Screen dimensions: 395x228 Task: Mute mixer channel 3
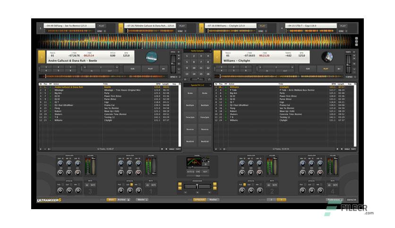coord(93,185)
